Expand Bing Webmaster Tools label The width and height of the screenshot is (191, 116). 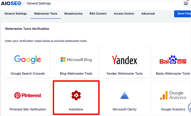click(76, 74)
